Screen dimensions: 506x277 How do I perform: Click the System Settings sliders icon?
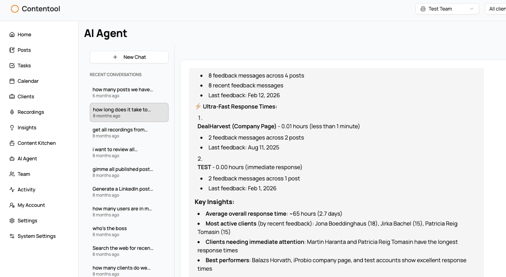click(12, 236)
